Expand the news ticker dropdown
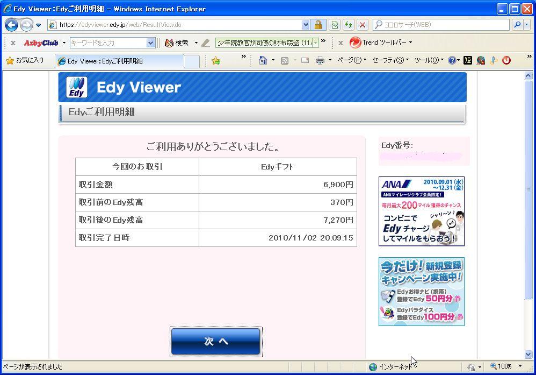 coord(315,43)
